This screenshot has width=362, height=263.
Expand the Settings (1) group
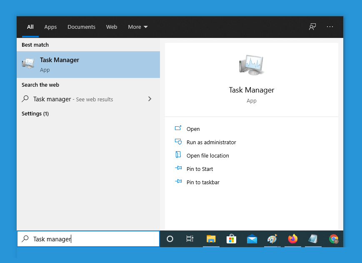tap(35, 114)
